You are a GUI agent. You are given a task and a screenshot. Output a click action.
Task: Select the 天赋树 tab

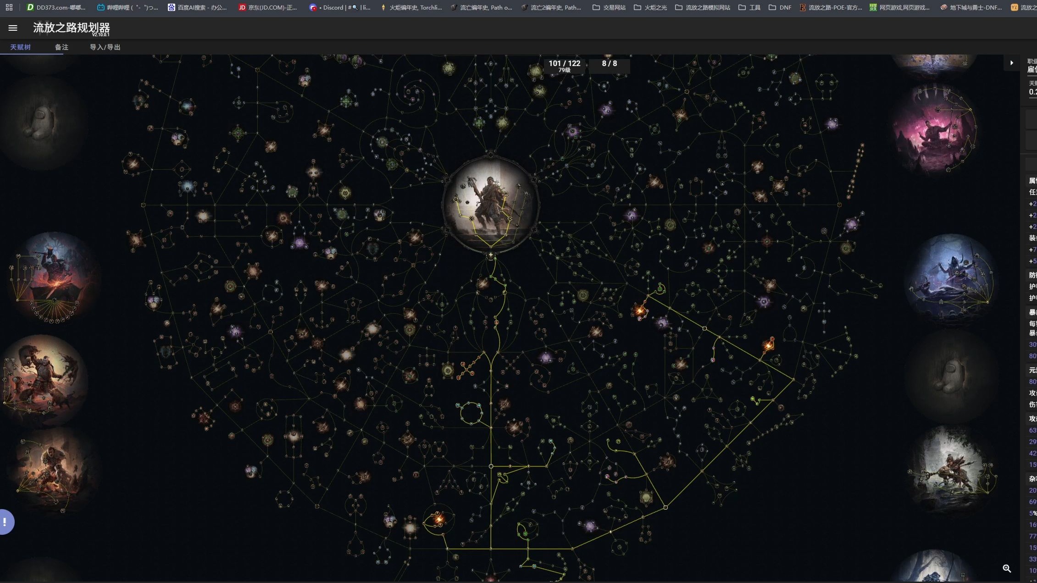tap(20, 47)
